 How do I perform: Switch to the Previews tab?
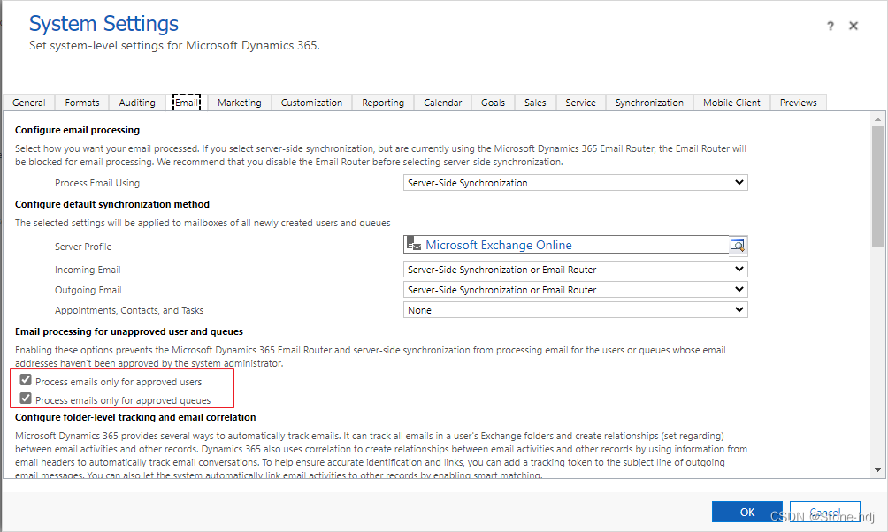[x=799, y=103]
